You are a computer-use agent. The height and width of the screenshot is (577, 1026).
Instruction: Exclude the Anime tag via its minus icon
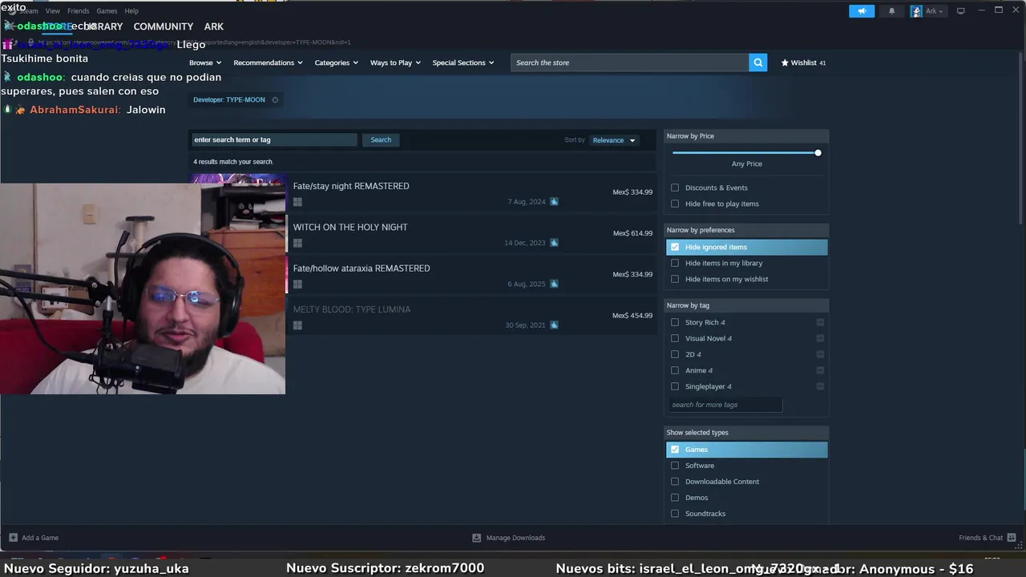click(820, 370)
